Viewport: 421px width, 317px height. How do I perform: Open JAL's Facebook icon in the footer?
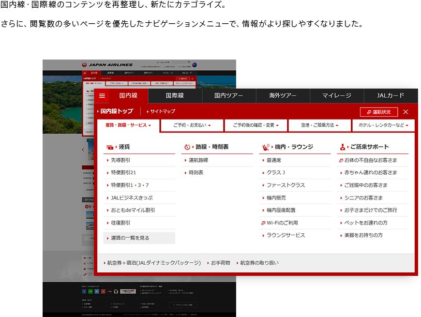84,291
